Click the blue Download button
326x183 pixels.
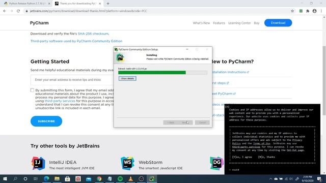point(278,23)
